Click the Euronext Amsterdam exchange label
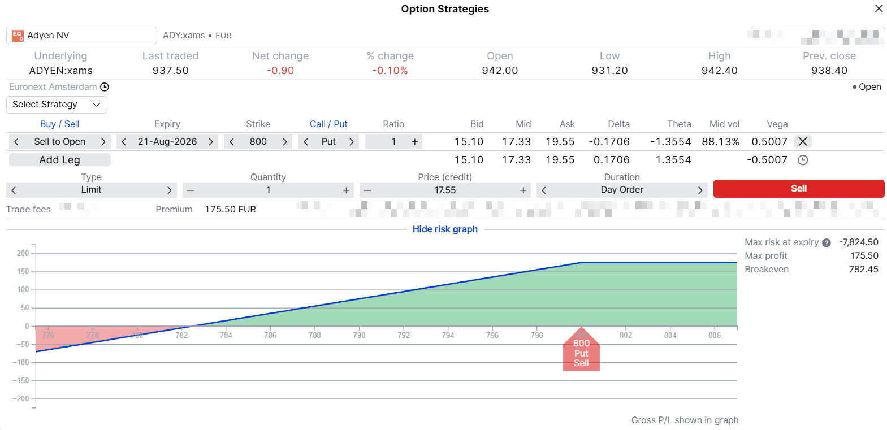Image resolution: width=887 pixels, height=430 pixels. (x=53, y=87)
